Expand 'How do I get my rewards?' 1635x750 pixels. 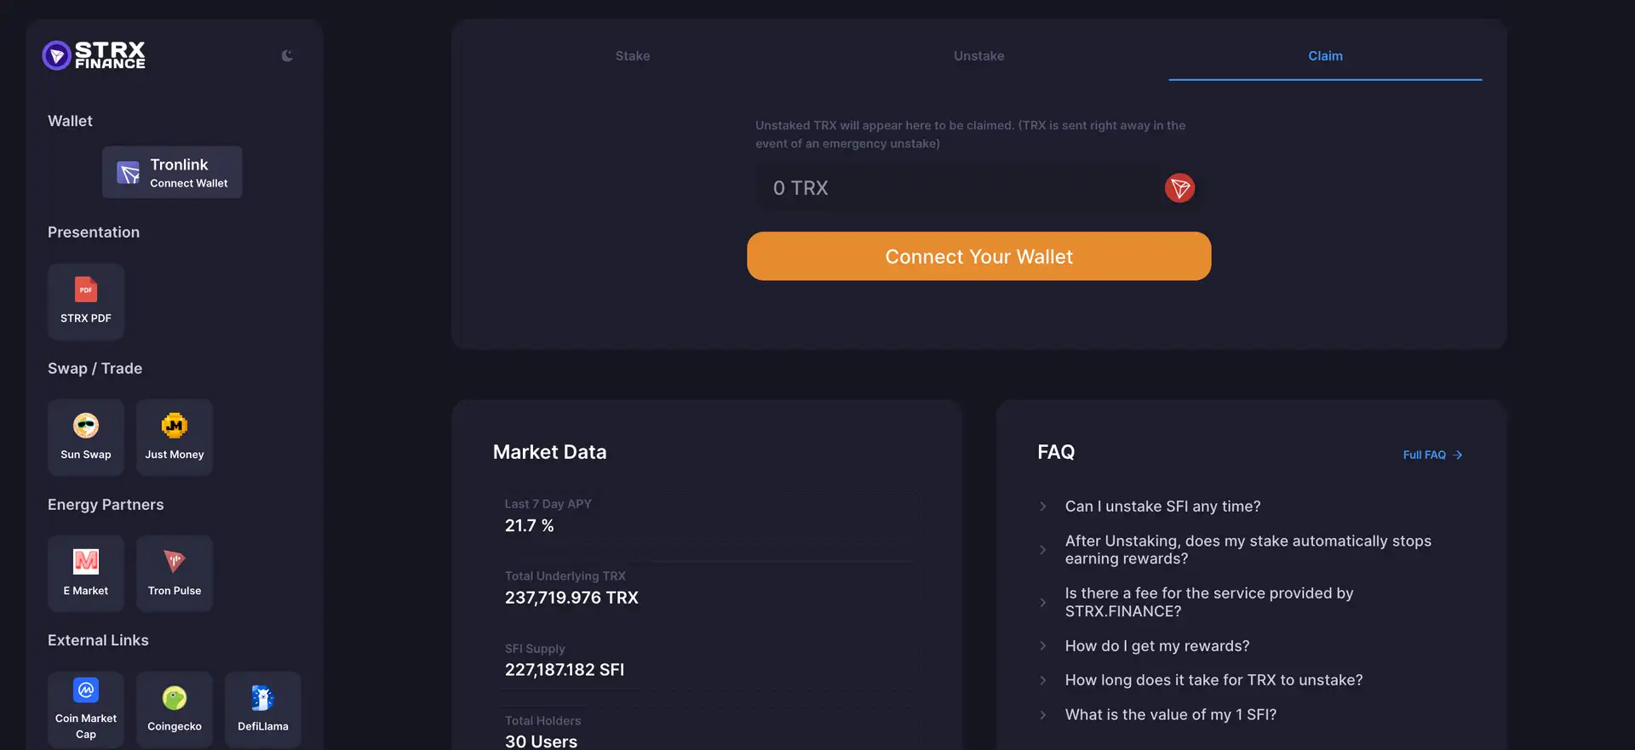tap(1156, 646)
